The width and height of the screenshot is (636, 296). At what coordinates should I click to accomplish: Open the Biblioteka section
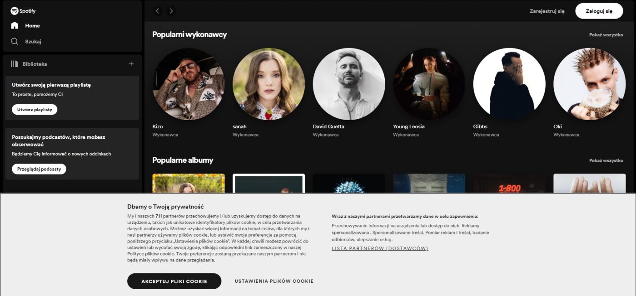point(35,64)
